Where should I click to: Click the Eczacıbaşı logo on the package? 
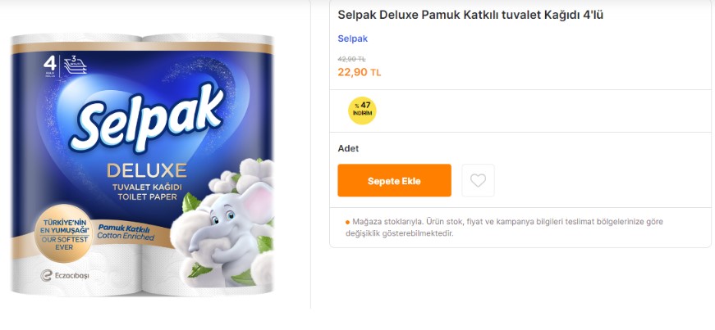[66, 275]
